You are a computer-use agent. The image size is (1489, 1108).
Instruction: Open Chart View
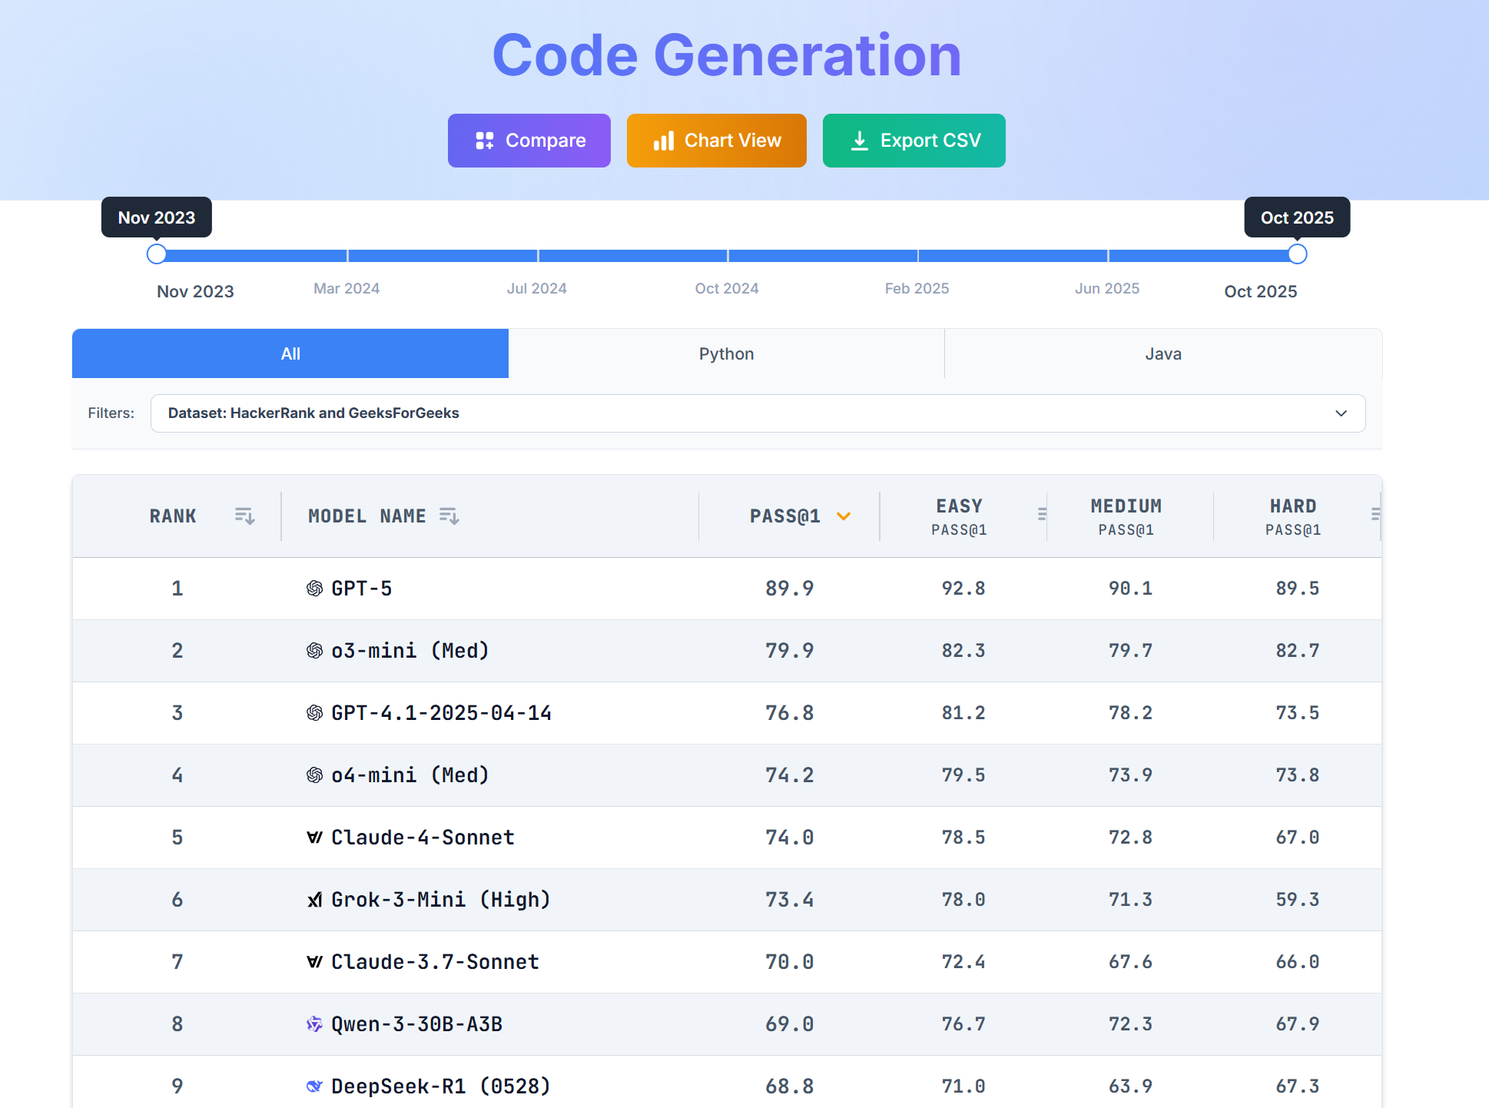pos(716,141)
